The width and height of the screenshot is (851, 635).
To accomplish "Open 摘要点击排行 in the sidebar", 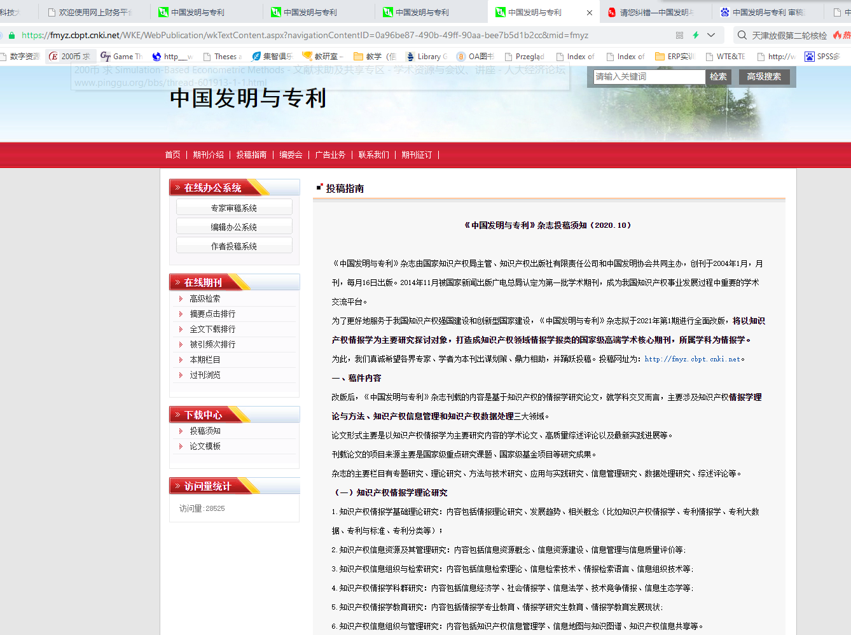I will 212,314.
